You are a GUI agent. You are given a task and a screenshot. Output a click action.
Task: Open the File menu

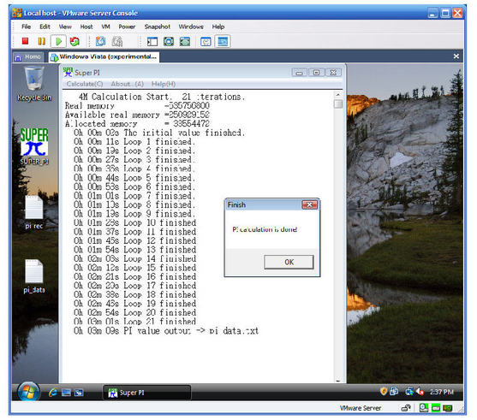pos(27,27)
